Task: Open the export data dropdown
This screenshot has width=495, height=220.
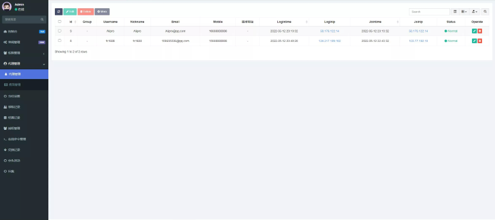Action: pyautogui.click(x=474, y=12)
